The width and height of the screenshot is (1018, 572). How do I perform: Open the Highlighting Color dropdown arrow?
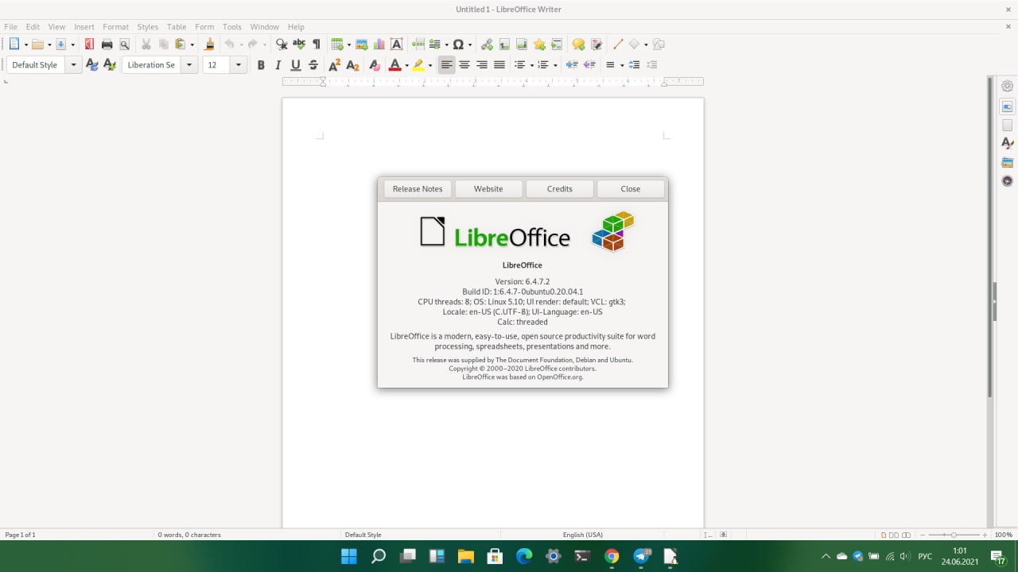pyautogui.click(x=430, y=65)
